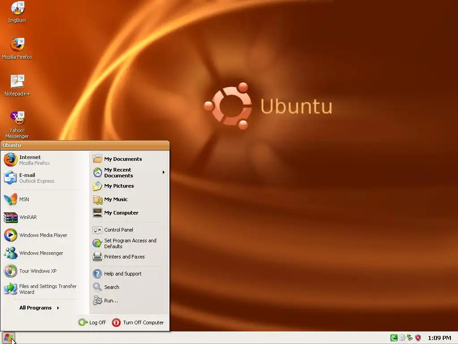
Task: Open My Music folder
Action: pos(129,199)
